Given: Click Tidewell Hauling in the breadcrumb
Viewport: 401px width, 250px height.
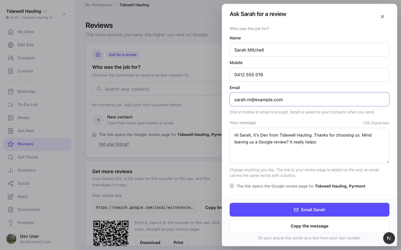Looking at the screenshot, I should click(134, 5).
